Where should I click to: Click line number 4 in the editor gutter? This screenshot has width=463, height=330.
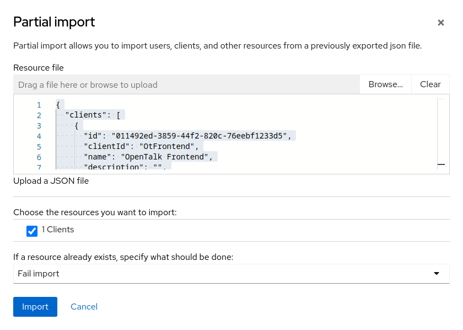pyautogui.click(x=39, y=136)
